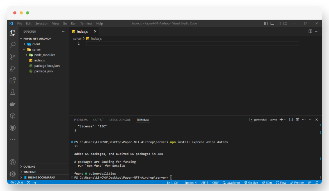This screenshot has width=329, height=191.
Task: Toggle Prettier formatter status
Action: point(297,183)
